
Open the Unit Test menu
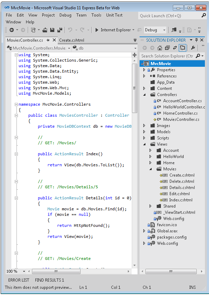click(114, 15)
